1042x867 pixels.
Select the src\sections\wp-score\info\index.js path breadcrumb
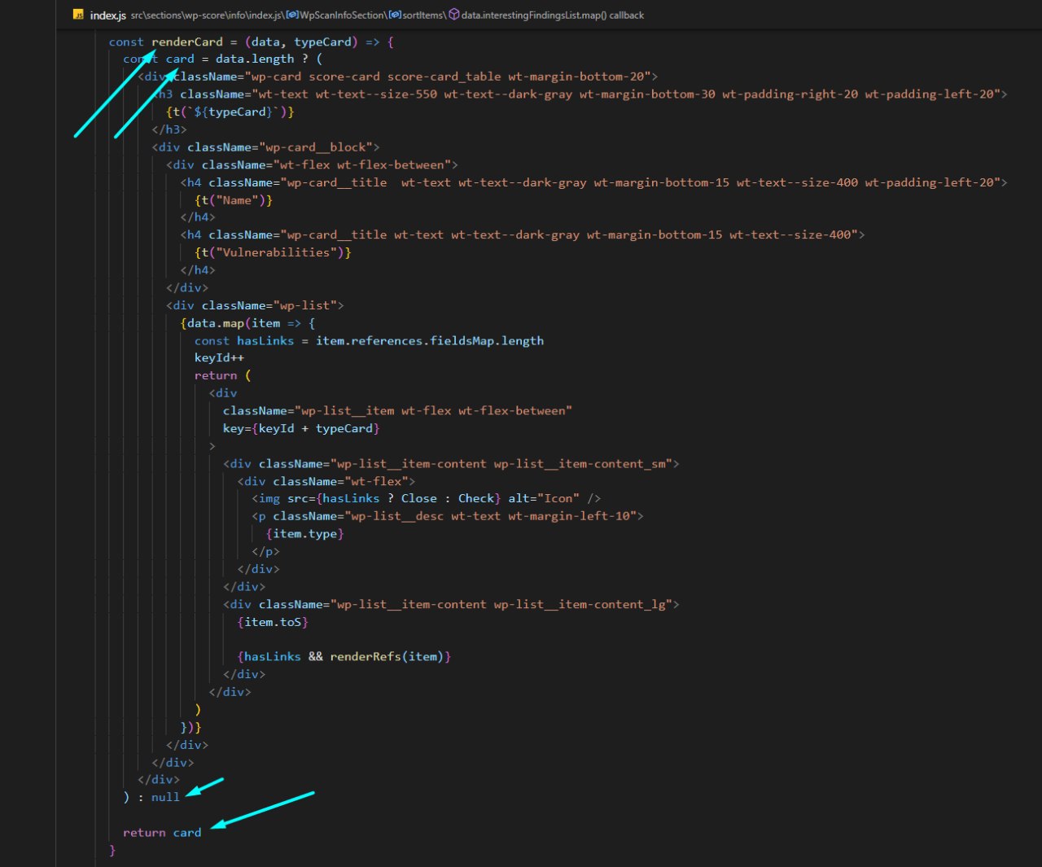tap(207, 15)
